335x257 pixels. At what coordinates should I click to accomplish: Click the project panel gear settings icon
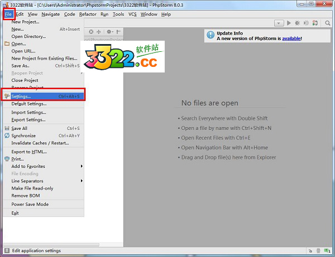pyautogui.click(x=108, y=32)
